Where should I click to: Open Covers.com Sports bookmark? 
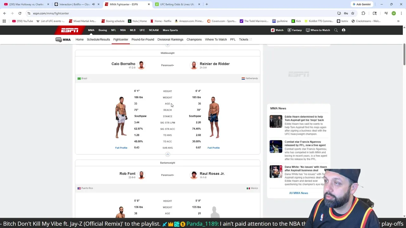[x=222, y=21]
